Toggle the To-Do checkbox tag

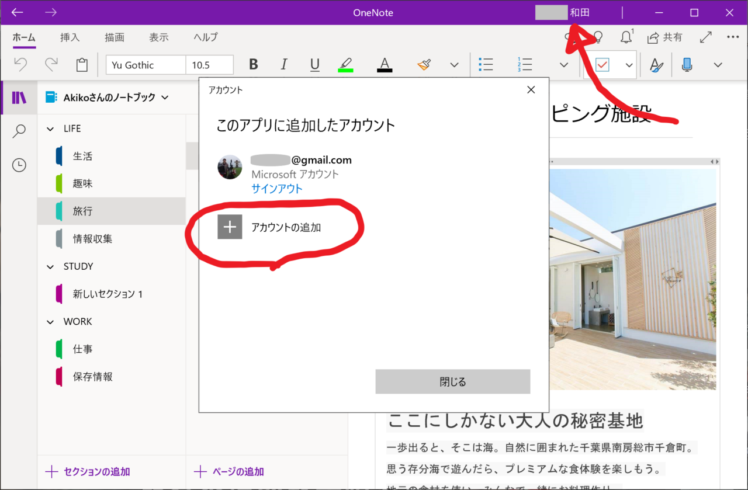coord(602,65)
